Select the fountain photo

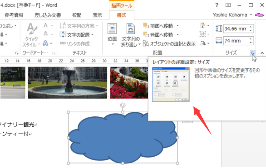click(68, 82)
